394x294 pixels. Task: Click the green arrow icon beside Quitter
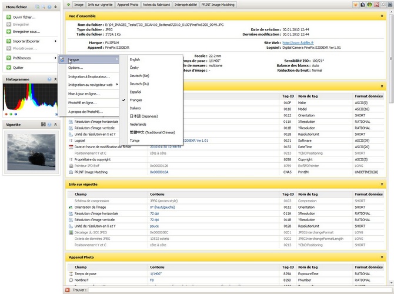click(x=9, y=68)
